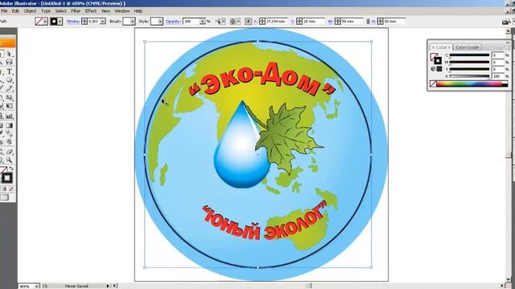Select the Gradient tool
The height and width of the screenshot is (289, 515).
[x=9, y=125]
